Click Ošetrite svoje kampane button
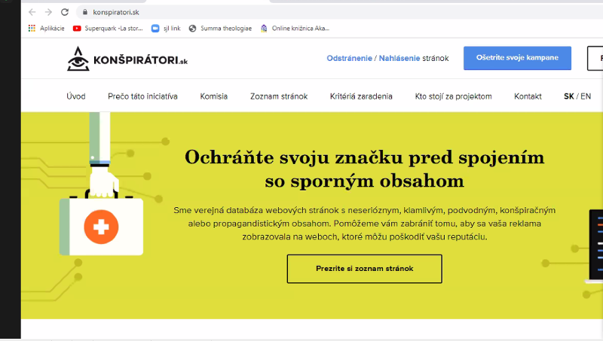 [517, 58]
